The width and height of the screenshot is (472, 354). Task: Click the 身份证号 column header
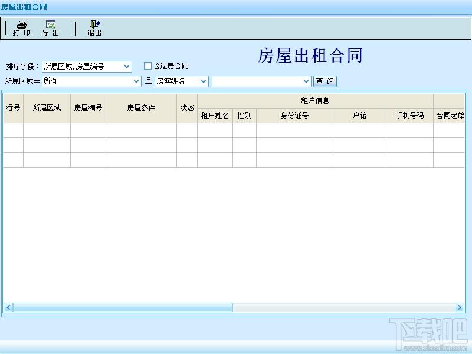tap(294, 116)
